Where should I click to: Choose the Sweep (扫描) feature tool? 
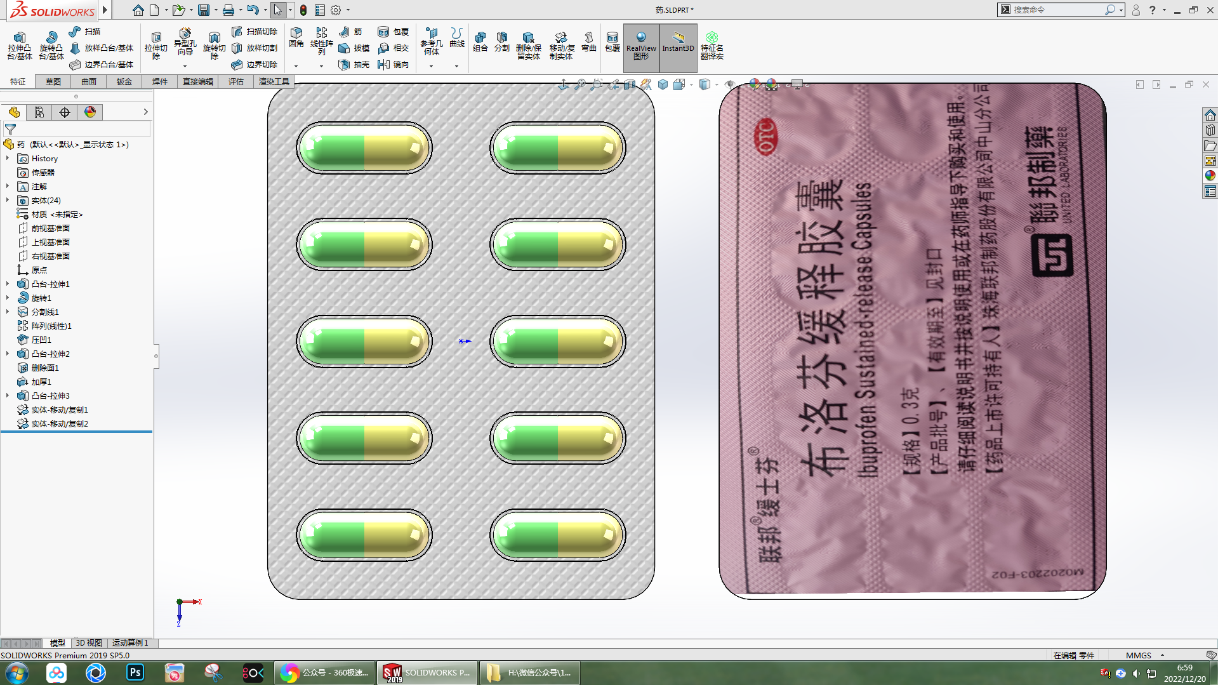click(x=85, y=31)
